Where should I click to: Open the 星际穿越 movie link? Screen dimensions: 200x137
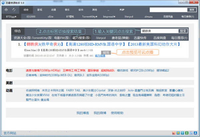pos(93,70)
